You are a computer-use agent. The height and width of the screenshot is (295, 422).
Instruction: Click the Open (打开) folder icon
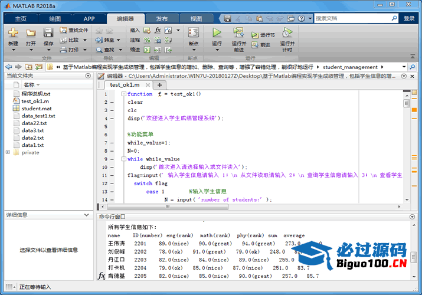click(x=31, y=33)
